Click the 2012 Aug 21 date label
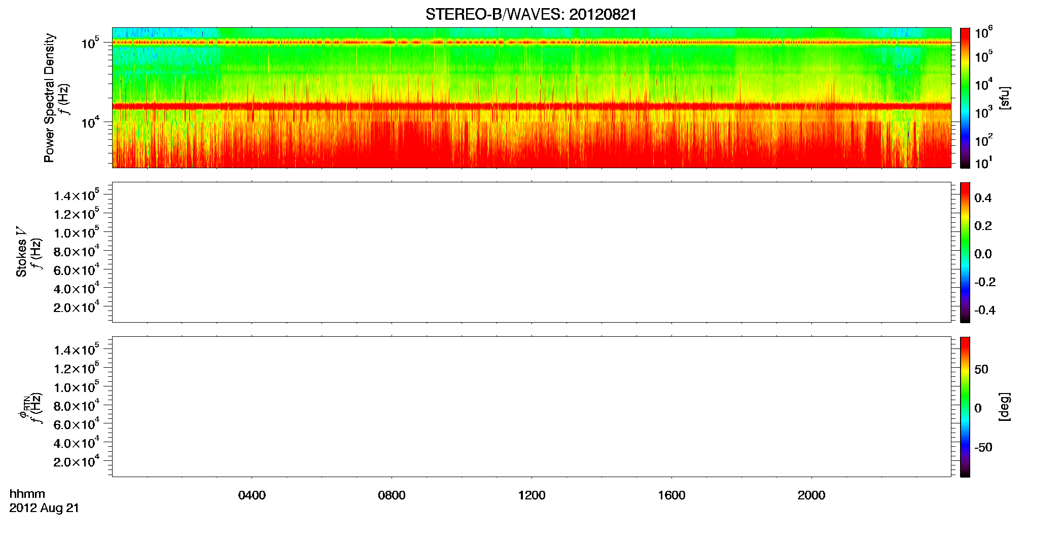Image resolution: width=1063 pixels, height=547 pixels. (44, 508)
